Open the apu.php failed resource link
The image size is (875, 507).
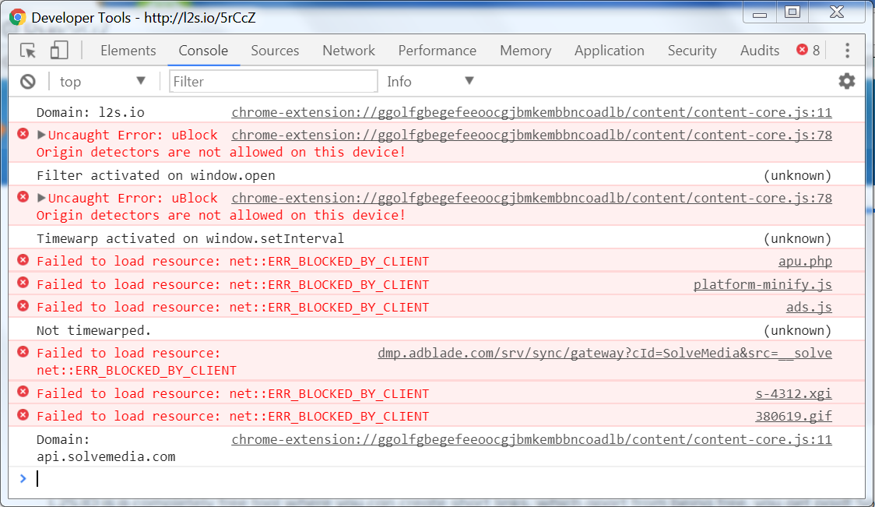tap(805, 261)
